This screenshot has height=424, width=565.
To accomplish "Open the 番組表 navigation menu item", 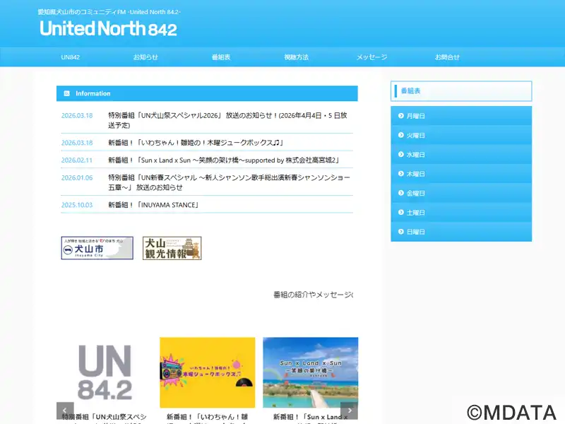I will (221, 57).
